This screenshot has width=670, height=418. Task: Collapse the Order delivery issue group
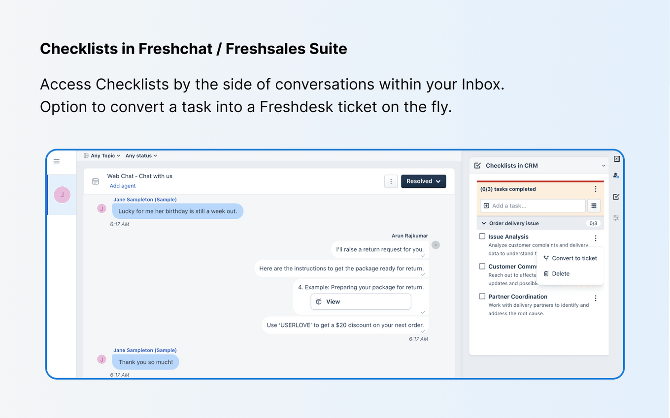pos(483,223)
